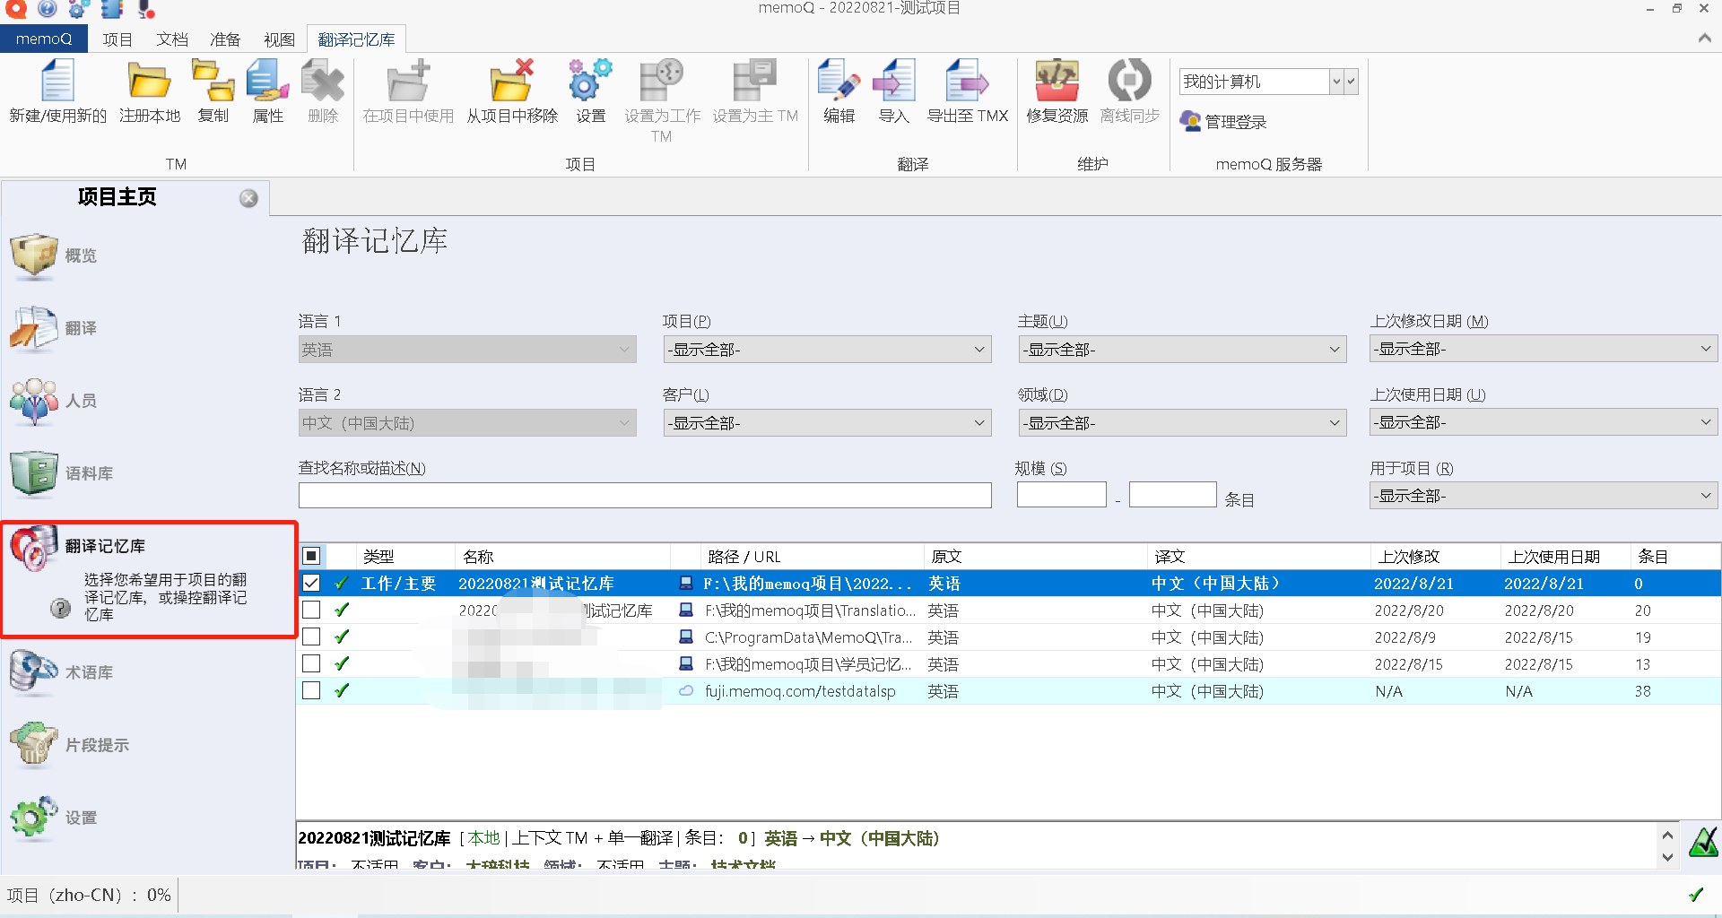The image size is (1722, 918).
Task: Click the 注册本地 folder icon
Action: (149, 81)
